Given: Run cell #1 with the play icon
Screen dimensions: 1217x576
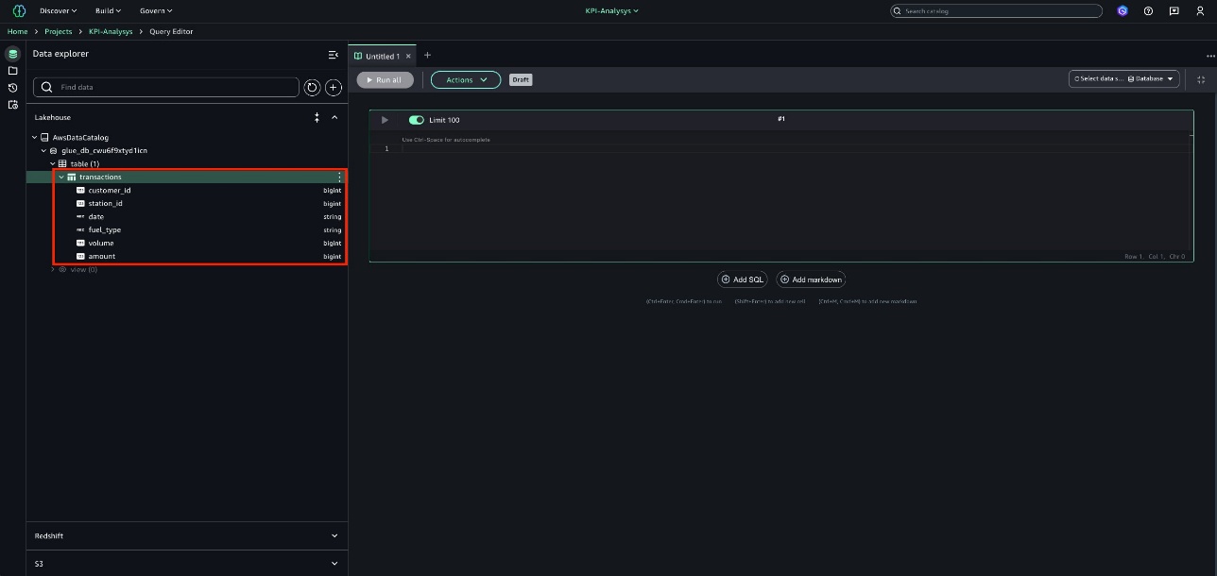Looking at the screenshot, I should tap(385, 120).
